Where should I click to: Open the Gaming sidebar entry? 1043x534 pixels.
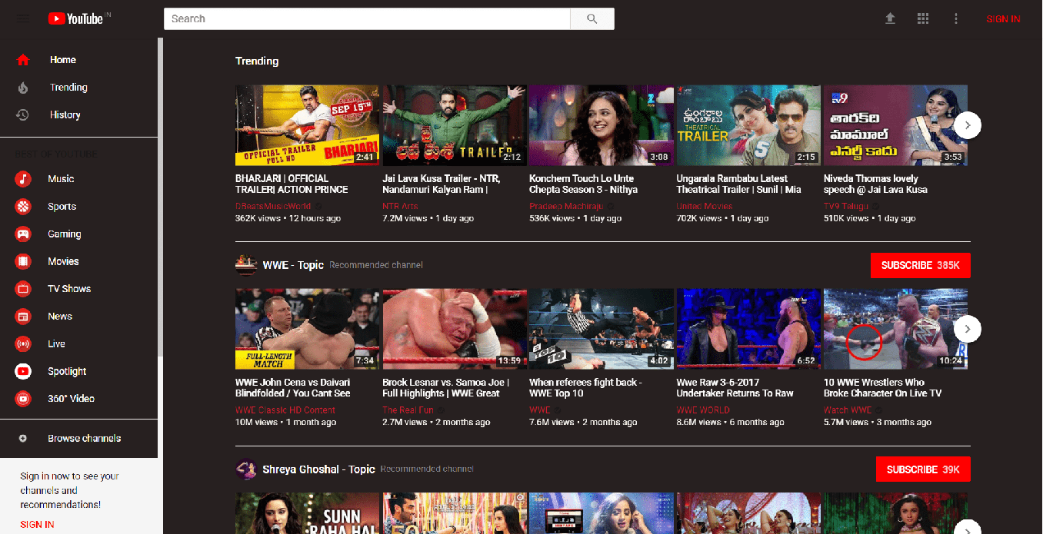(78, 234)
